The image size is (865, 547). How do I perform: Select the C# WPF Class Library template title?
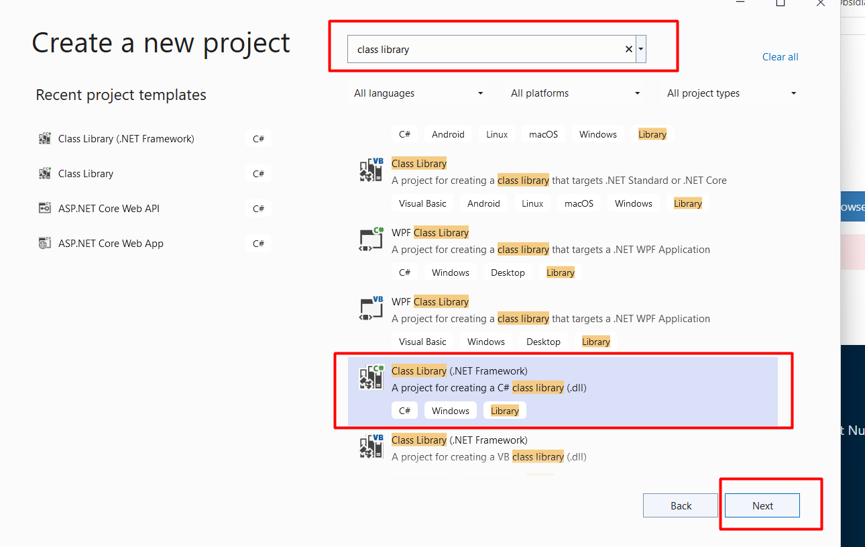(x=430, y=233)
